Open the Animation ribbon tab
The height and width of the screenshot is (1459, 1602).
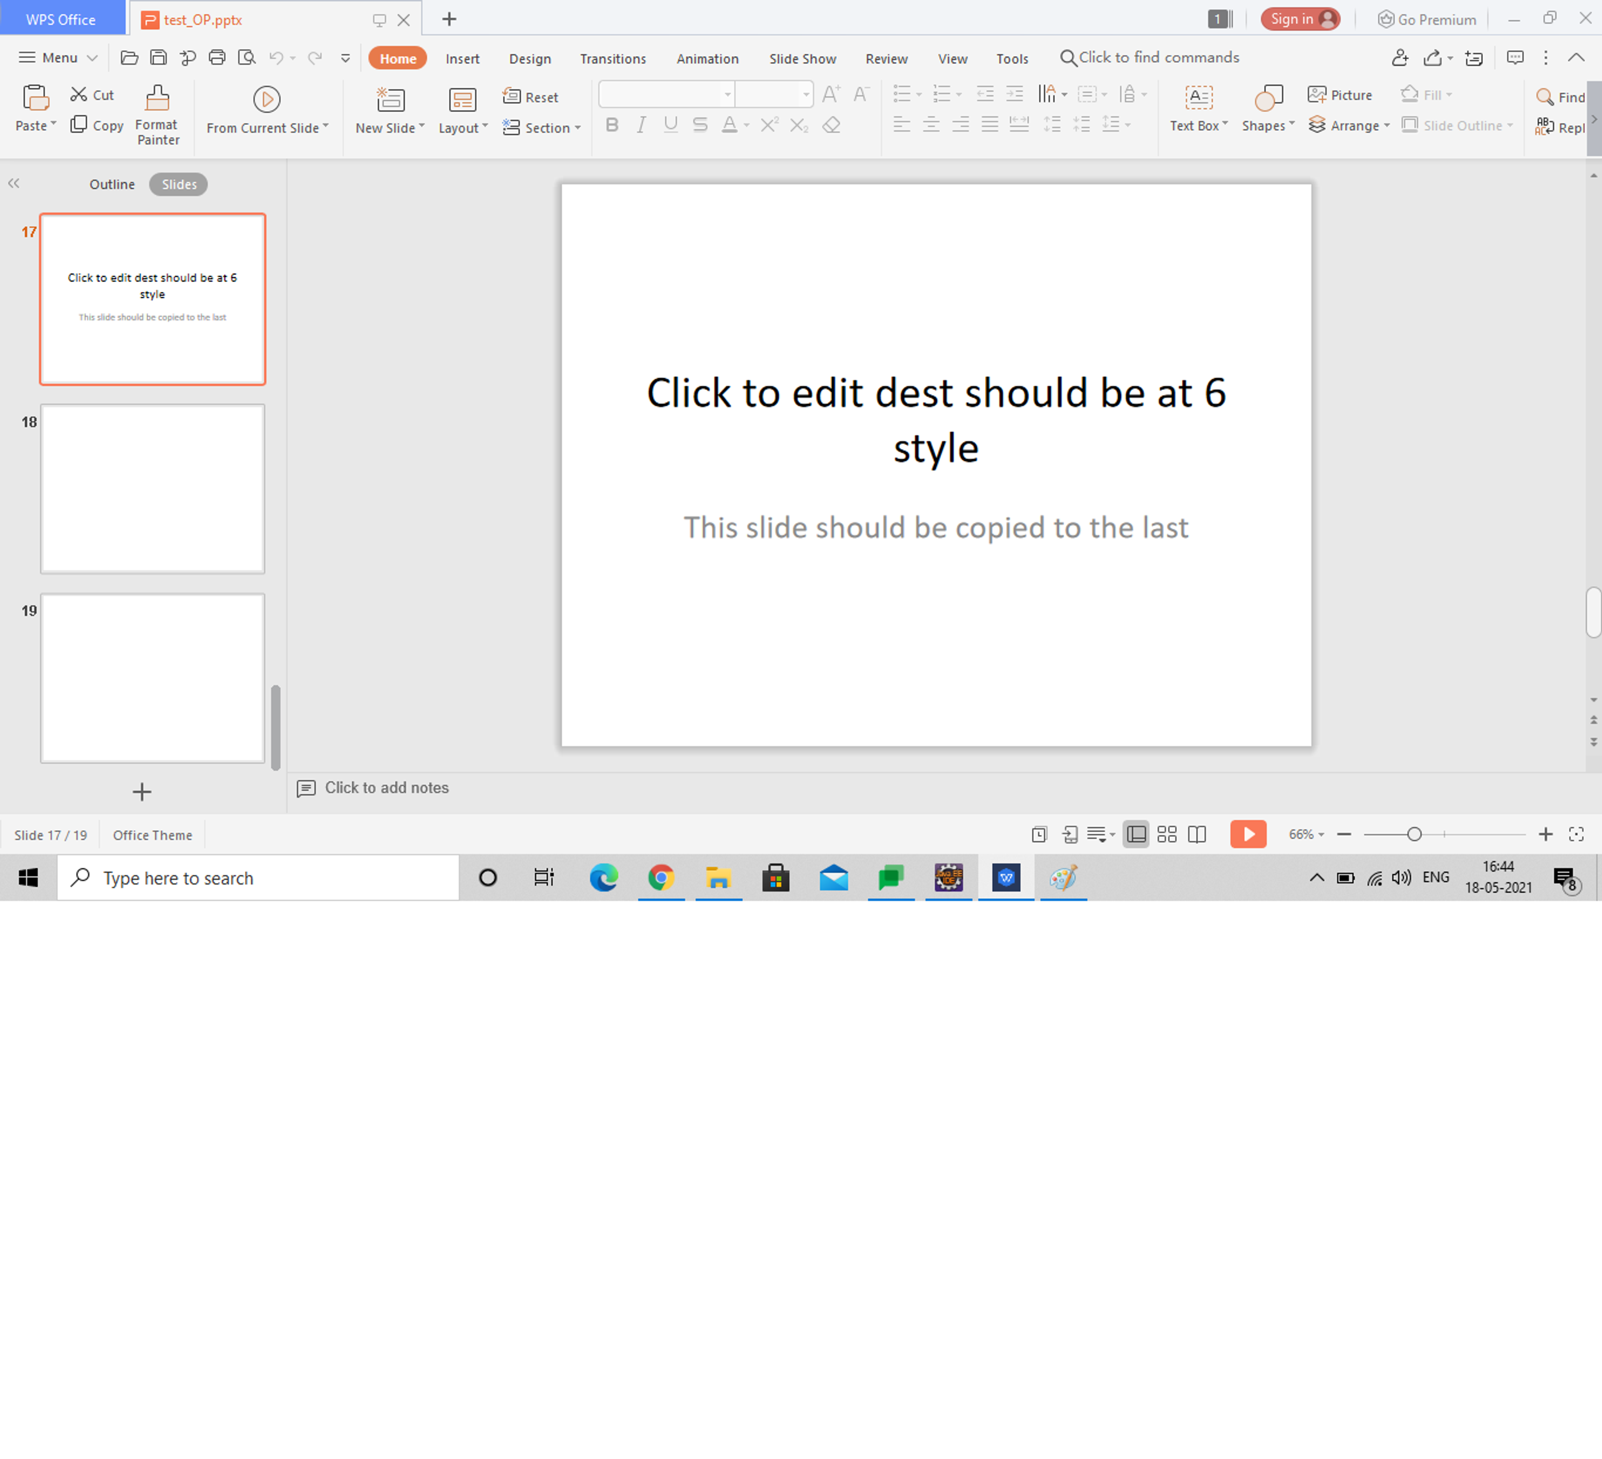coord(707,58)
